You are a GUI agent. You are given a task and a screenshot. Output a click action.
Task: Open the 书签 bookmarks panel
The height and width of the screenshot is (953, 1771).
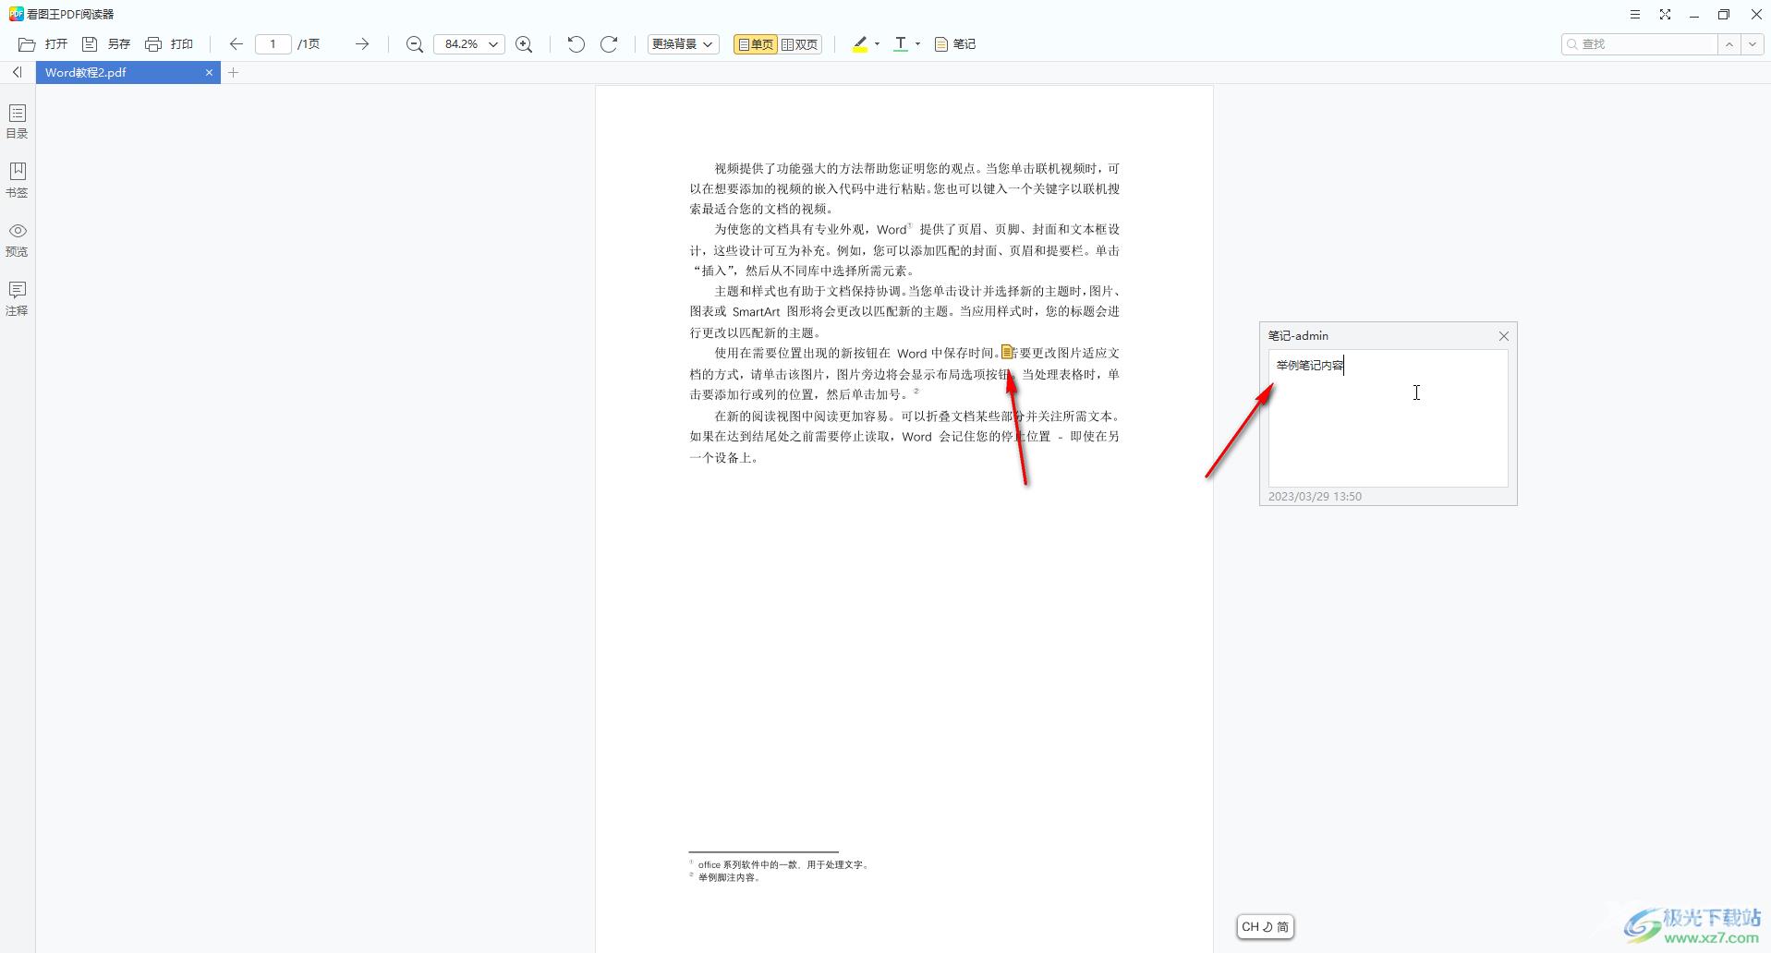(18, 180)
